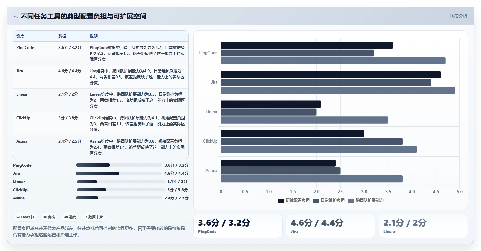Click the 0.5 tick on the x-axis

245,192
